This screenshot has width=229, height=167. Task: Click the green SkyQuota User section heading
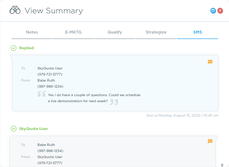34,129
